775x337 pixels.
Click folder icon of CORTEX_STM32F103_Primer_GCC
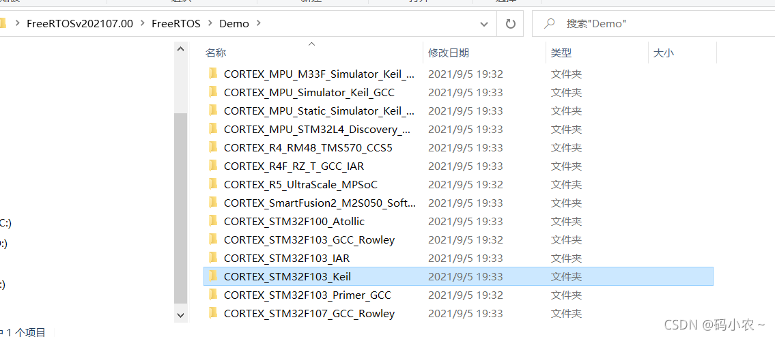[x=213, y=295]
